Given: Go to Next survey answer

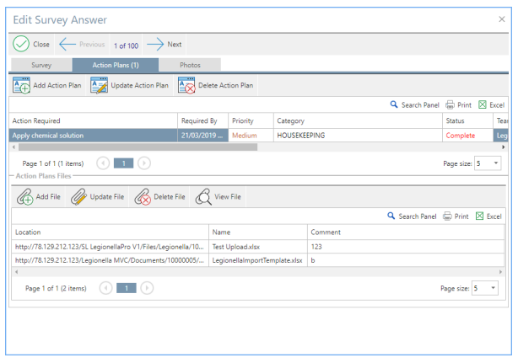Looking at the screenshot, I should pyautogui.click(x=165, y=44).
